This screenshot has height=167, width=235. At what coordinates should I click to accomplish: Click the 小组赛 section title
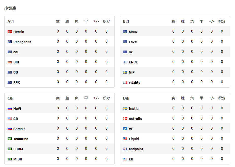(x=10, y=8)
